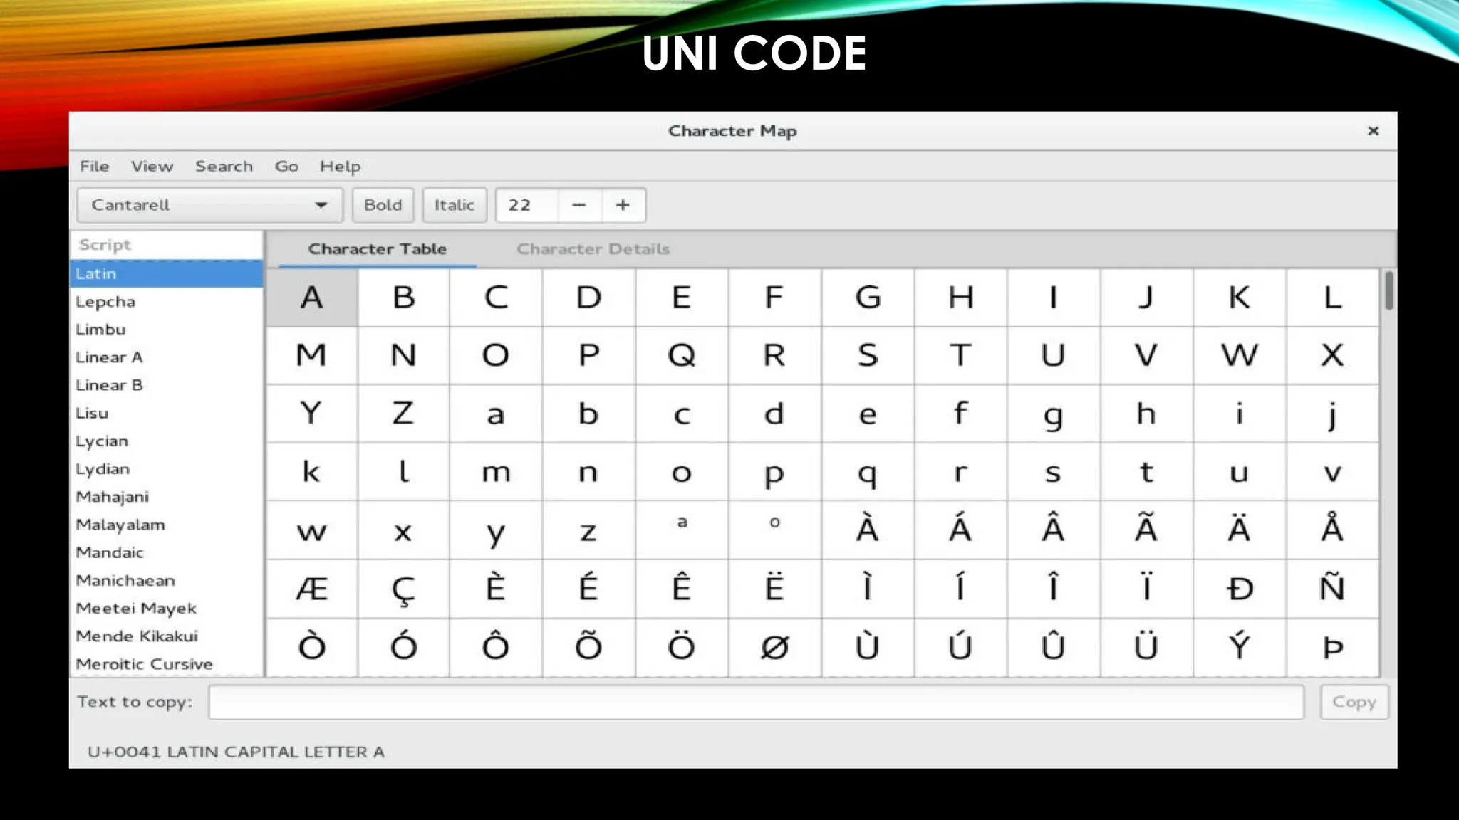Select the Þ character cell
The width and height of the screenshot is (1459, 820).
pyautogui.click(x=1333, y=647)
